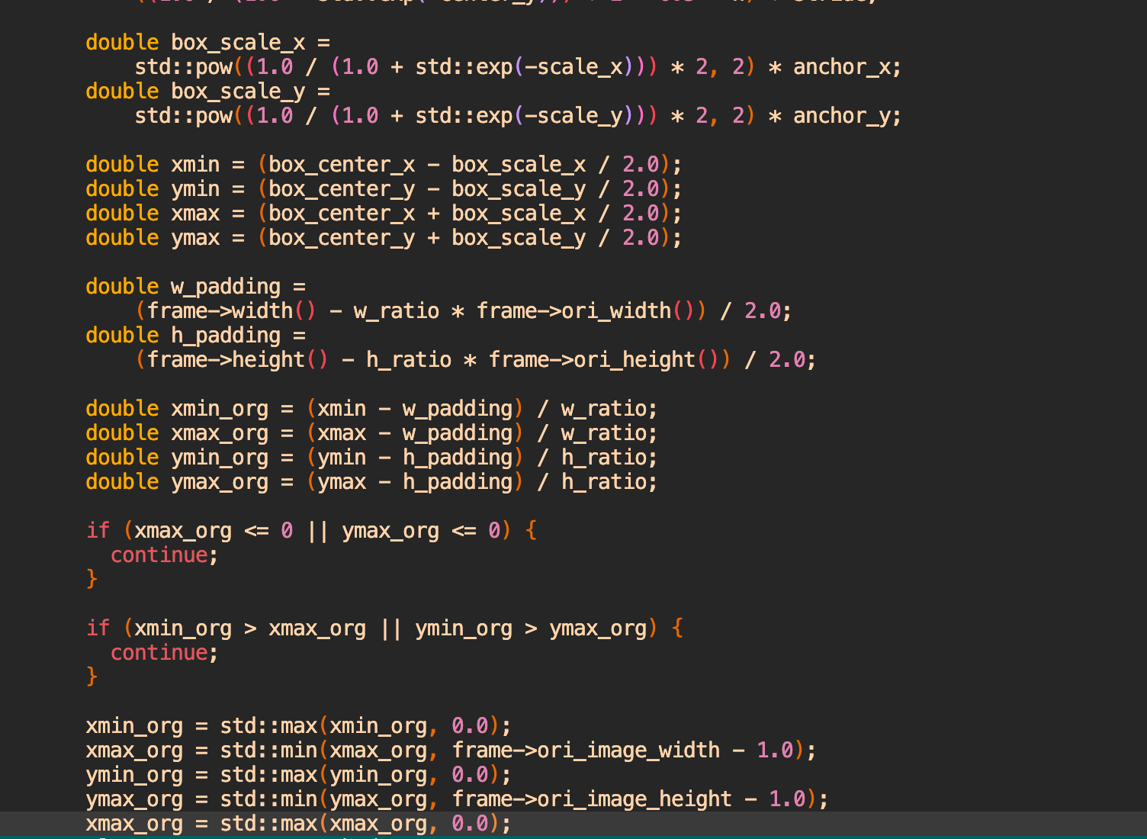Click the if keyword checking xmax_org <= 0
The width and height of the screenshot is (1147, 839).
[x=98, y=531]
